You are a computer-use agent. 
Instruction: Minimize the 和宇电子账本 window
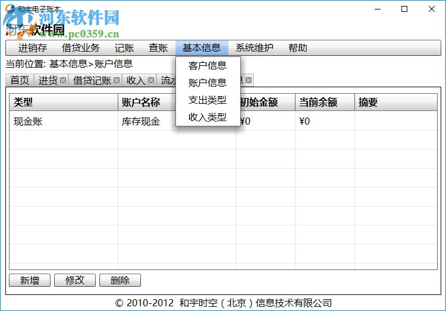378,9
